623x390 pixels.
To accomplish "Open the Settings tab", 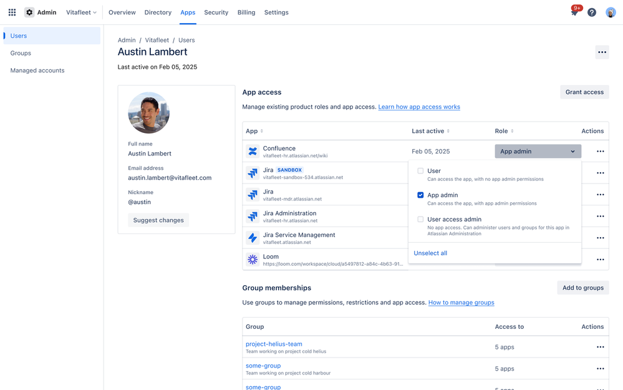I will pos(276,12).
